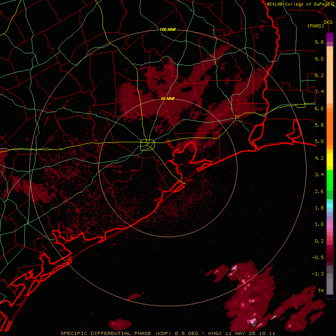336x336 pixels.
Task: Click the TH threshold label on the scale
Action: click(321, 290)
